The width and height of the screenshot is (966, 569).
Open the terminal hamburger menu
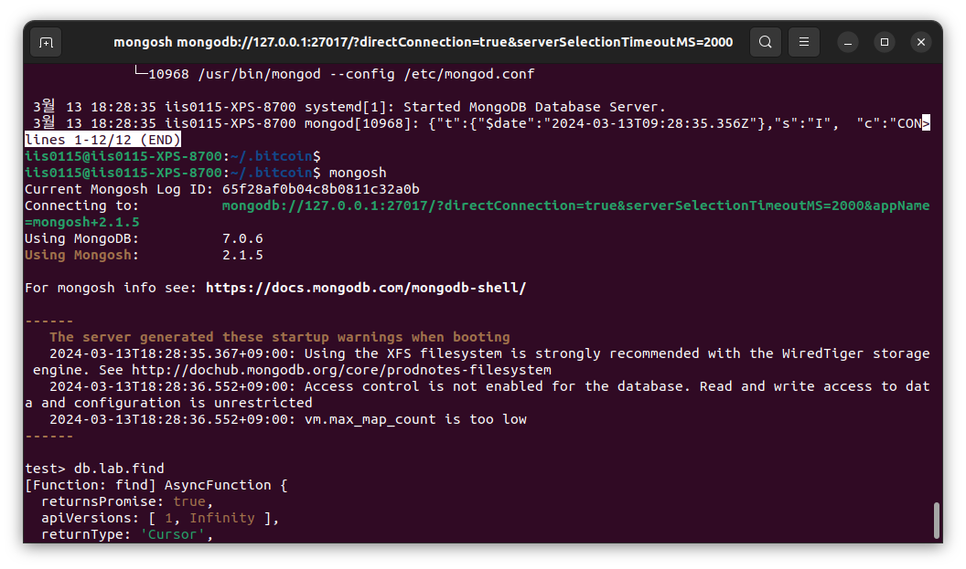tap(804, 42)
